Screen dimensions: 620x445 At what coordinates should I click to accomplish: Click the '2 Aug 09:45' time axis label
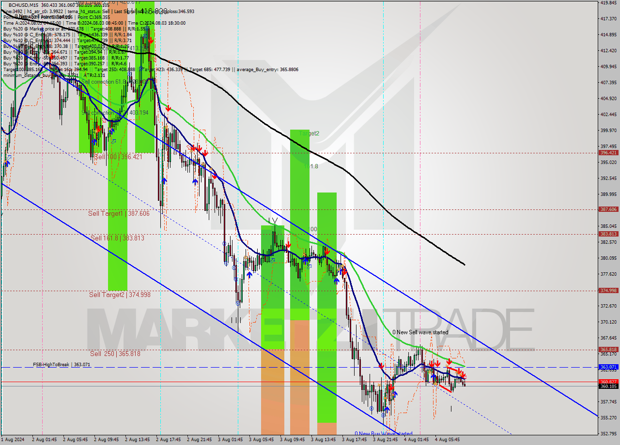tap(106, 440)
